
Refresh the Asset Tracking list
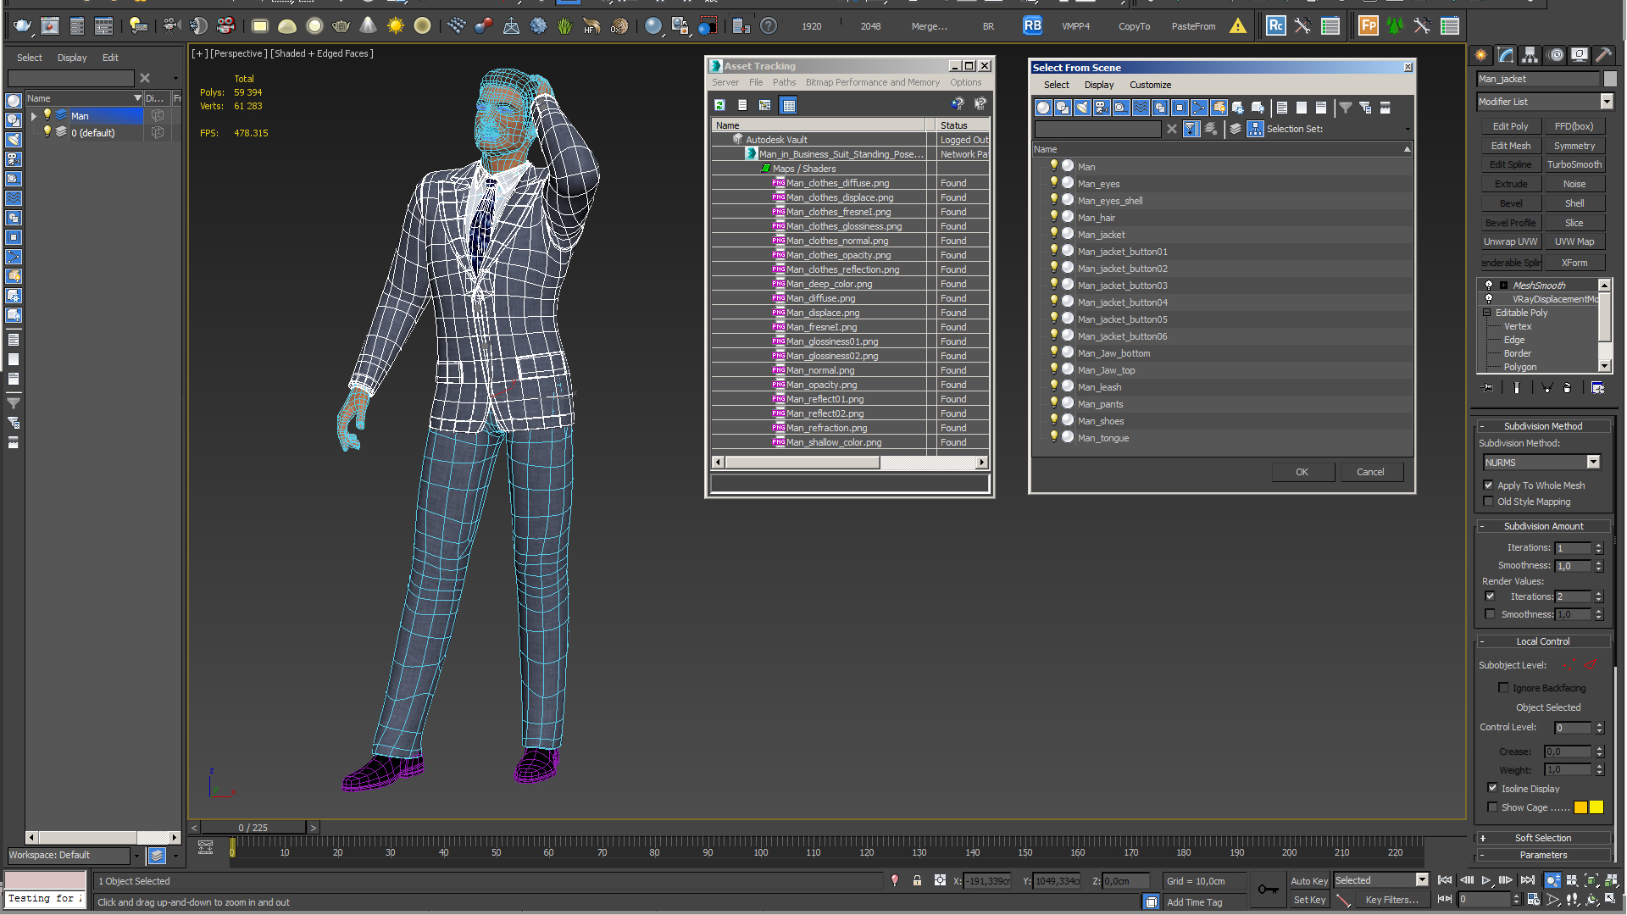719,105
